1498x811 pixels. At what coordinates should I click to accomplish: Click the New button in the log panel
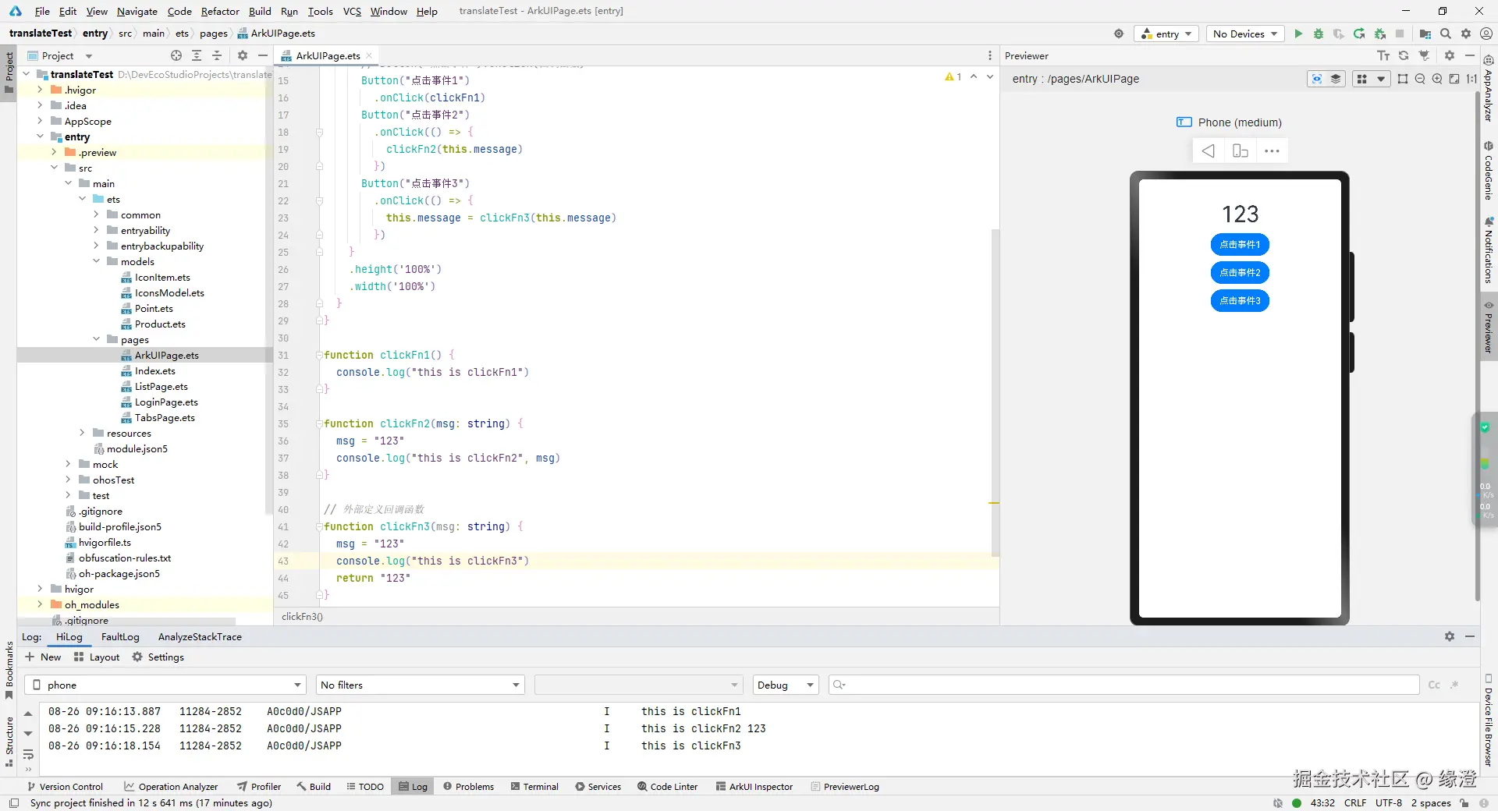point(43,657)
